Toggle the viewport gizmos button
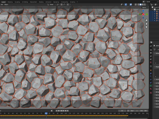Image resolution: width=159 pixels, height=119 pixels. coord(126,5)
